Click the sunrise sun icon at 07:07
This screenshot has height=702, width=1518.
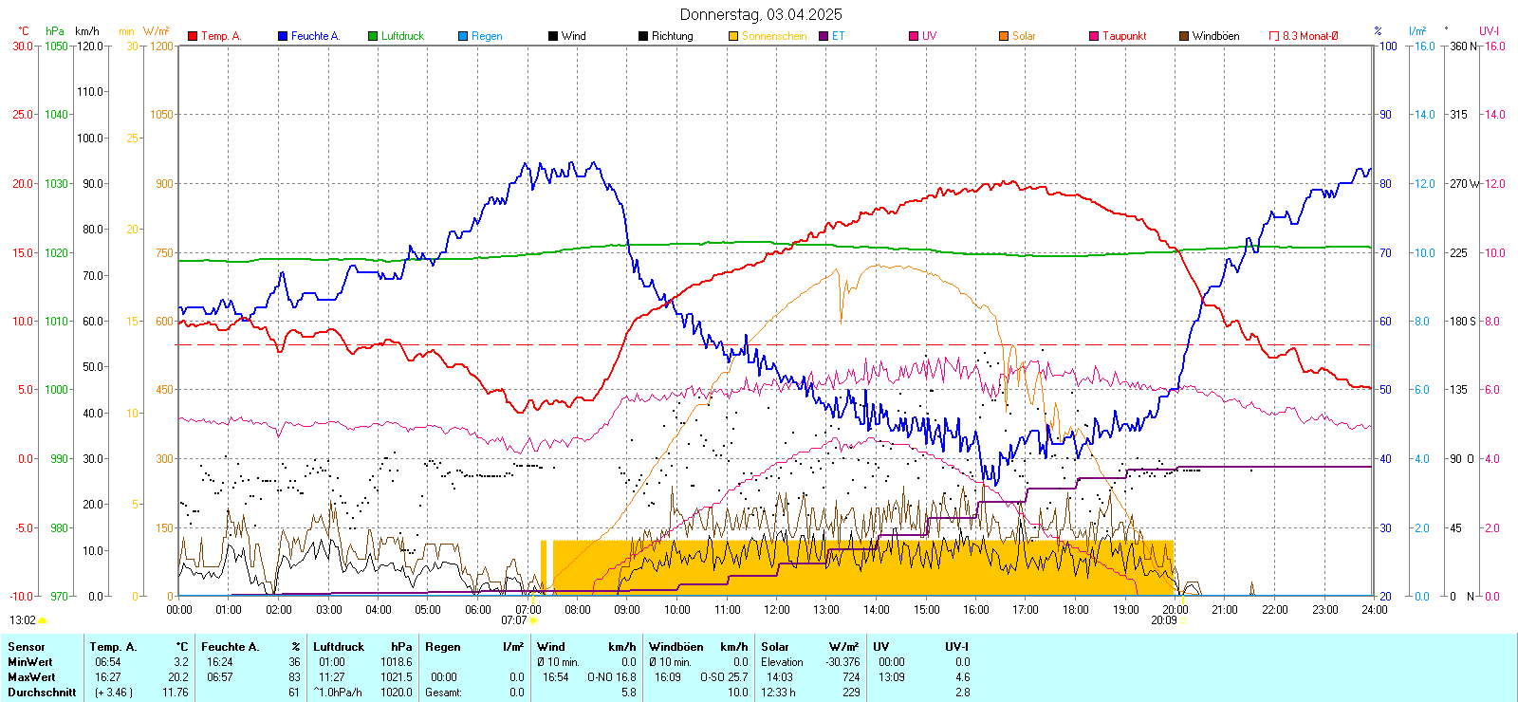point(533,620)
